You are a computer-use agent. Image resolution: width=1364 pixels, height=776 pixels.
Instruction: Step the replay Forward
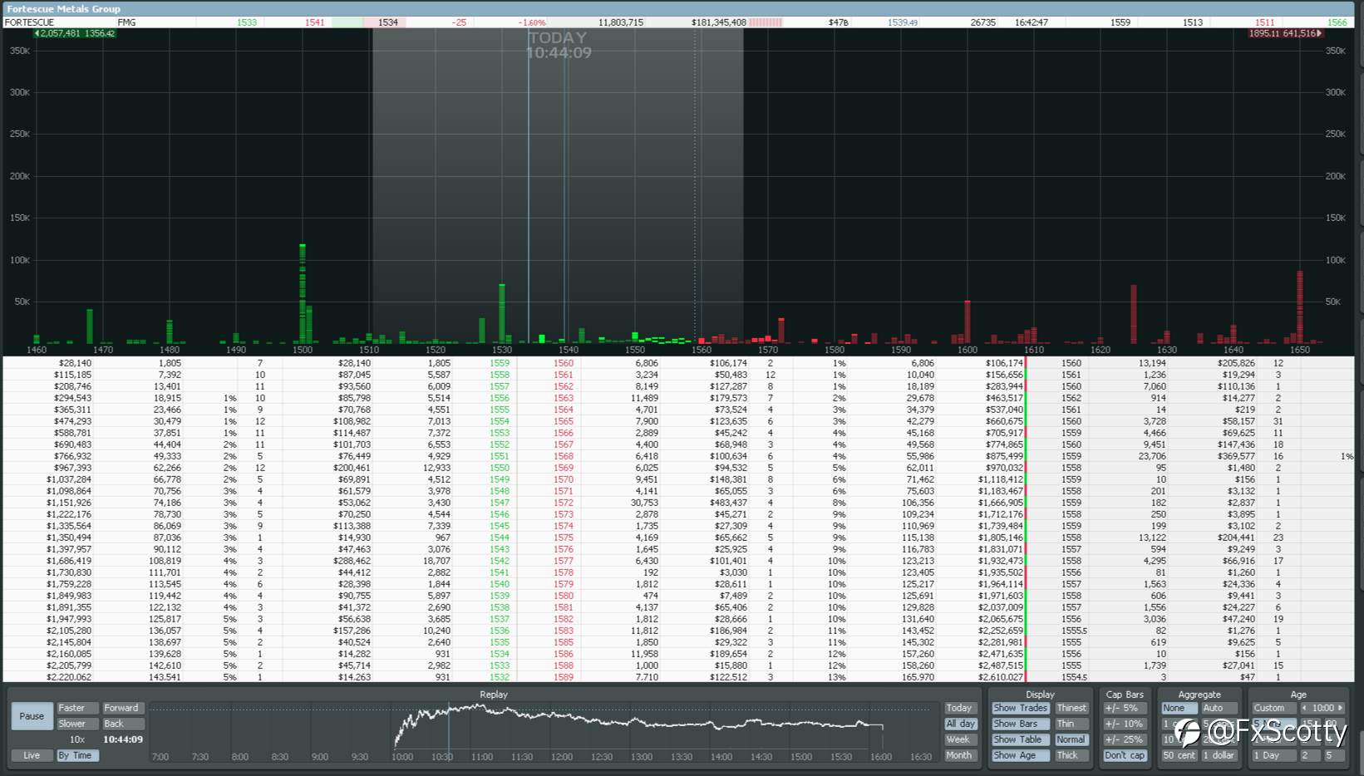[123, 708]
